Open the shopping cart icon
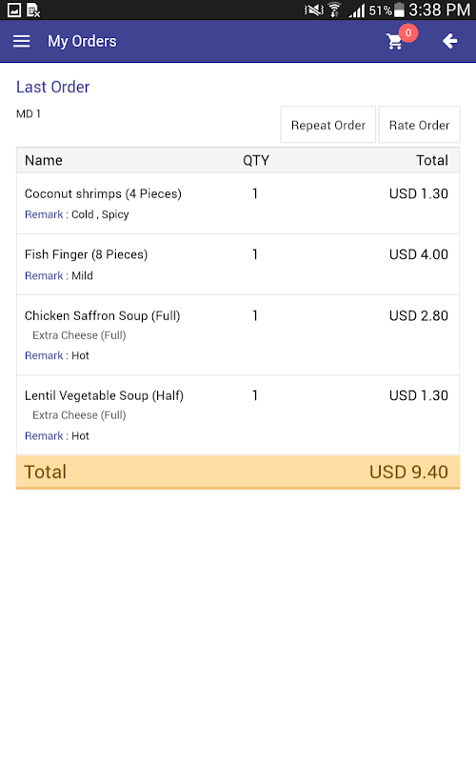Screen dimensions: 476x762 (x=394, y=42)
